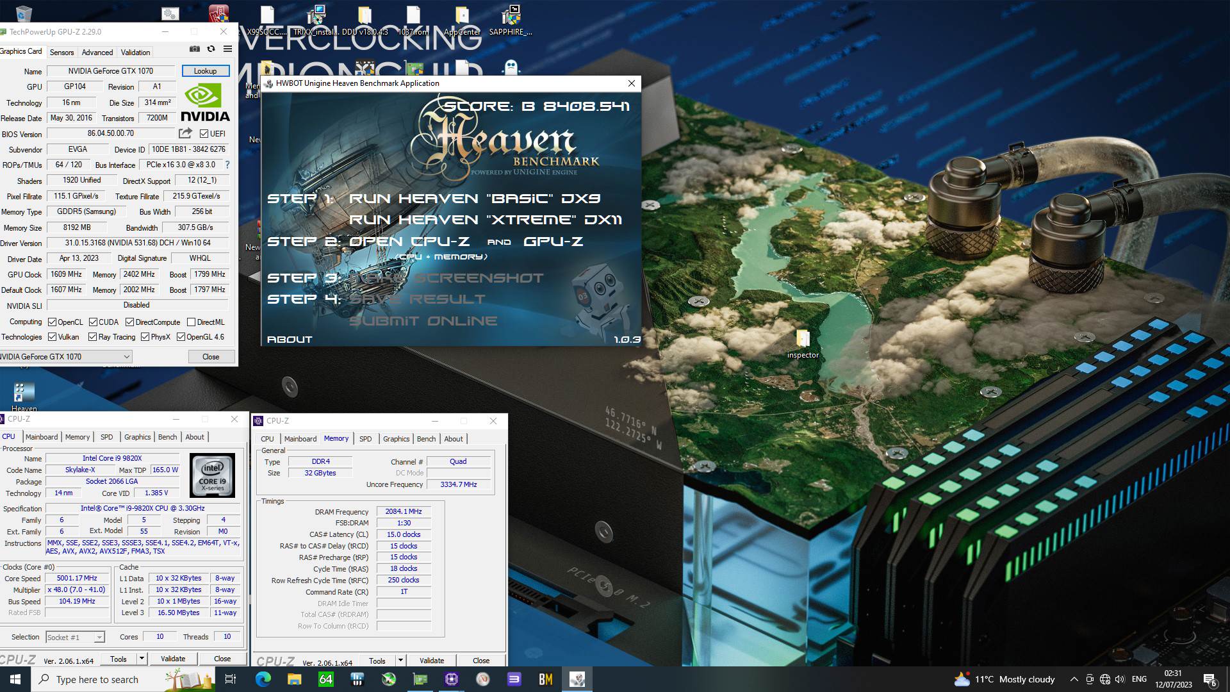
Task: Toggle the Vulkan checkbox
Action: (x=53, y=337)
